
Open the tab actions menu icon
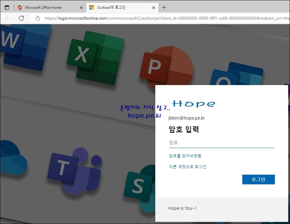tap(7, 8)
